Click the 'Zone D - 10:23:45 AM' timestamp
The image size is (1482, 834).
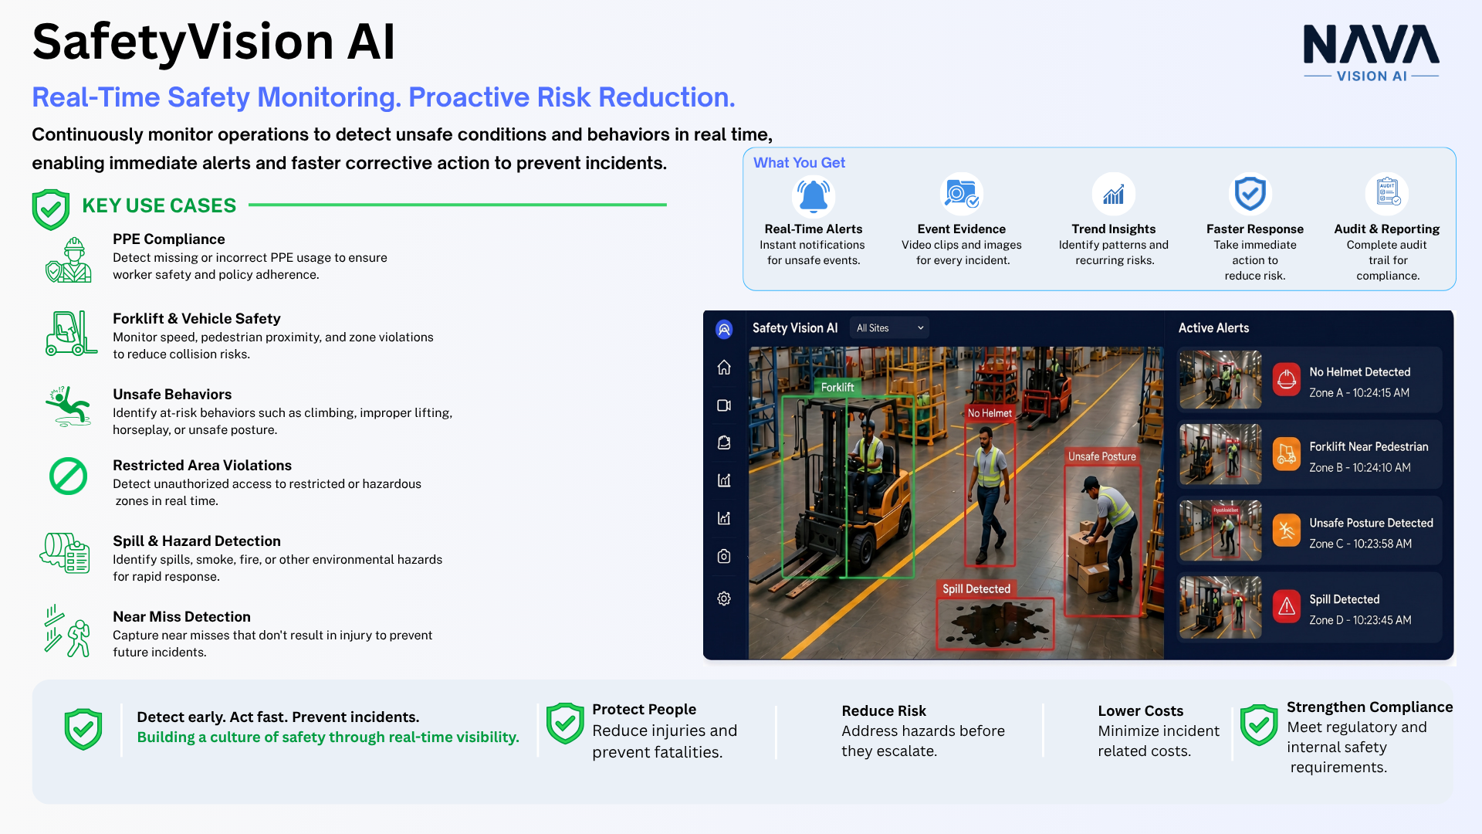[1361, 621]
